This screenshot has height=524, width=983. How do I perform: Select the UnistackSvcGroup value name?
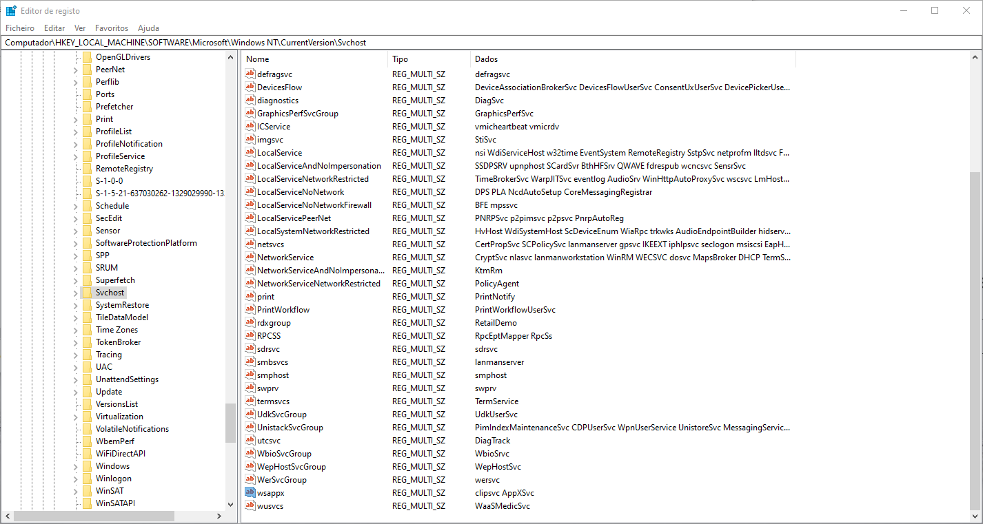coord(290,428)
